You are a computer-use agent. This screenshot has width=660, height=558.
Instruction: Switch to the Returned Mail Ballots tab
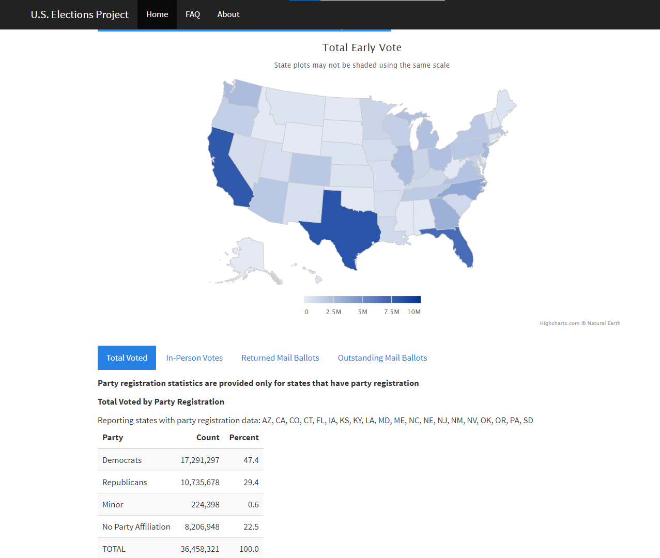(280, 358)
